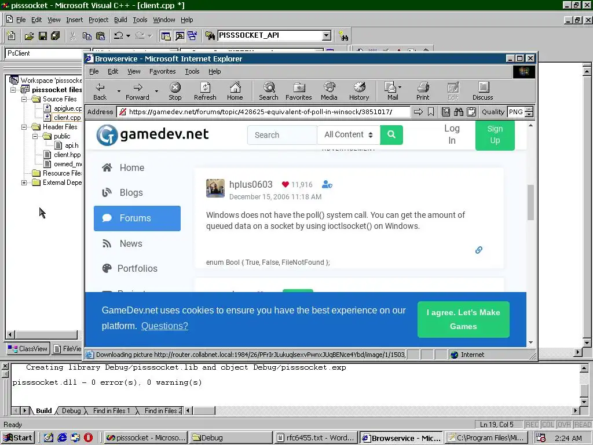Open the Favorites menu in Internet Explorer
The width and height of the screenshot is (593, 445).
coord(162,71)
